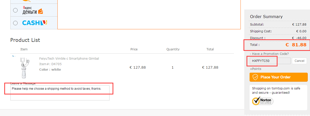310x116 pixels.
Task: Choose the CASHU payment radio button
Action: pos(15,23)
